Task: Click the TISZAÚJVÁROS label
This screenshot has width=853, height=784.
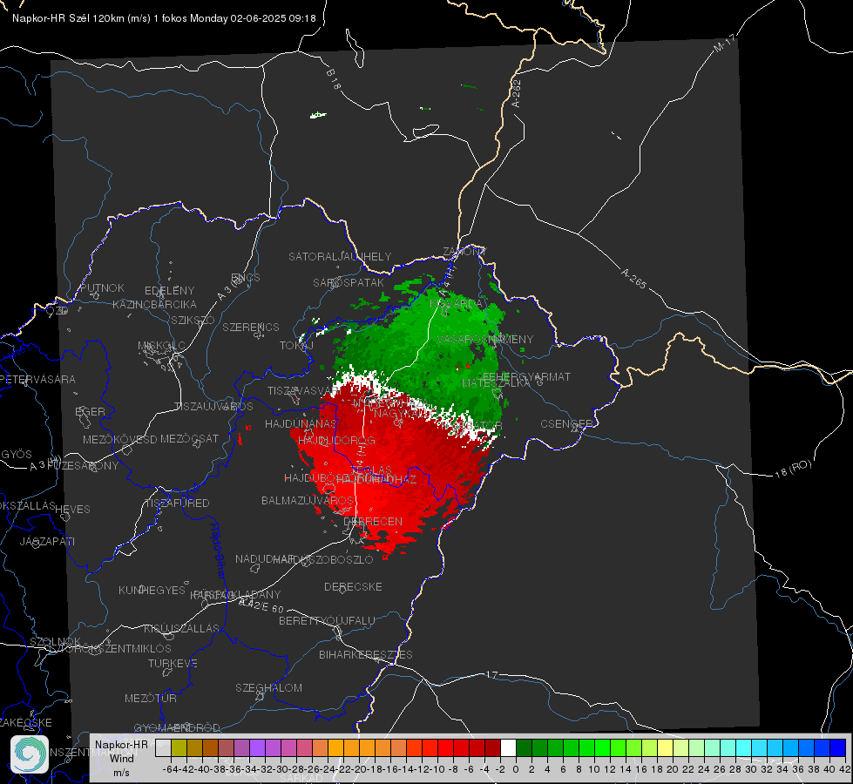Action: point(213,407)
